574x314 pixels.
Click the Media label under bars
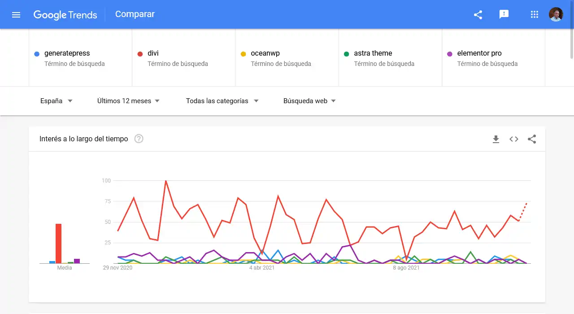click(65, 268)
